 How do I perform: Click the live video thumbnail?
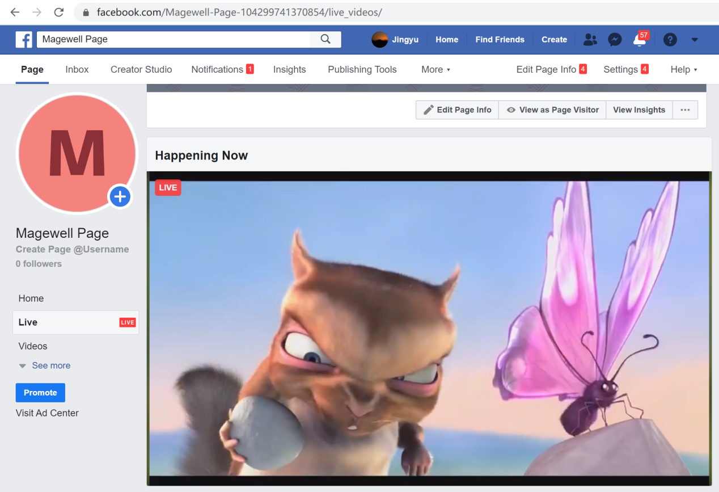429,328
